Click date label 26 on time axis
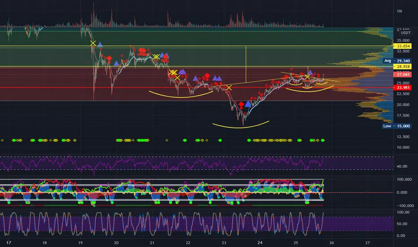 (331, 243)
